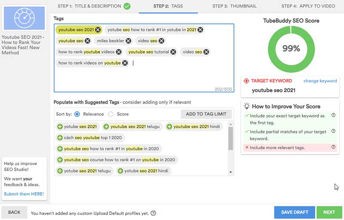Screen dimensions: 344x220
Task: Select the 'miles beckler' tag text
Action: (111, 41)
